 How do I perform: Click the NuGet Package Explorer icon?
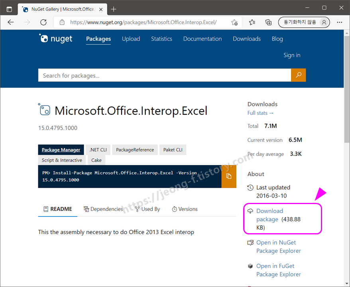click(250, 243)
